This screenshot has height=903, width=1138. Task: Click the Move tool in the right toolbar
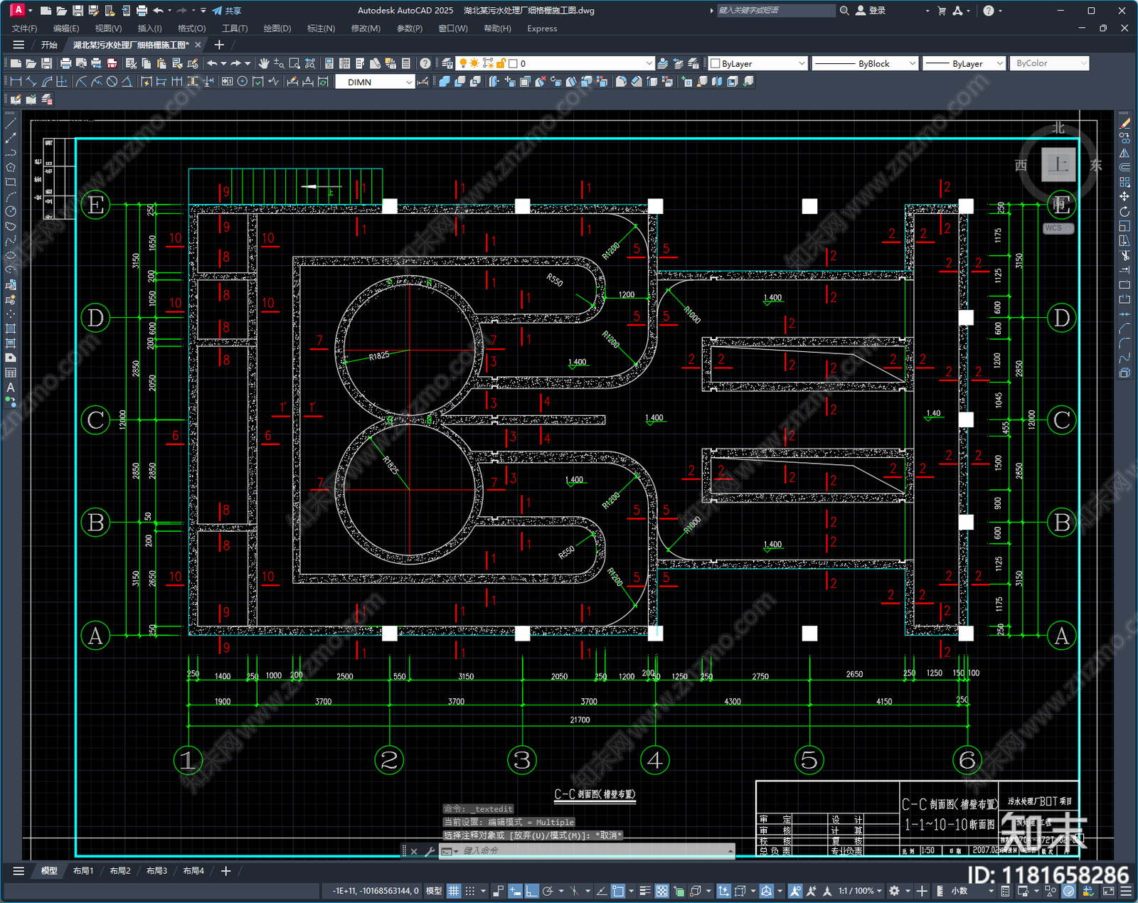click(x=1124, y=197)
